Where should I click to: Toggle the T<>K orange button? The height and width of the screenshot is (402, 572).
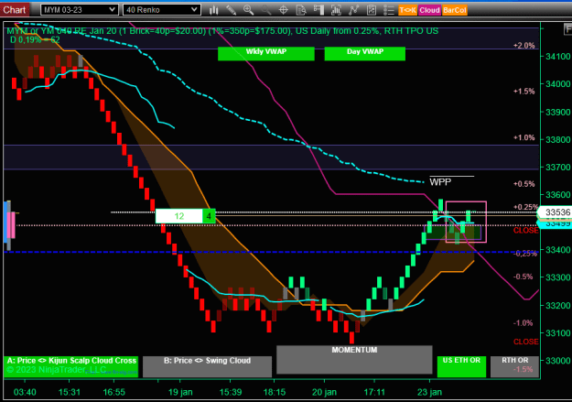point(408,10)
